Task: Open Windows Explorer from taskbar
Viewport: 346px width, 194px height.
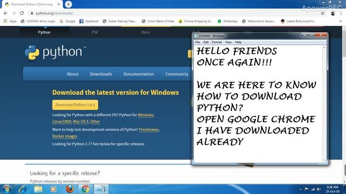Action: 38,189
